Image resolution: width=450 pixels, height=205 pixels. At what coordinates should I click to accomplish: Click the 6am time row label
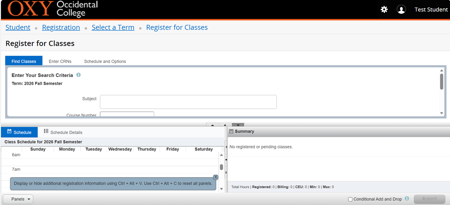coord(16,155)
